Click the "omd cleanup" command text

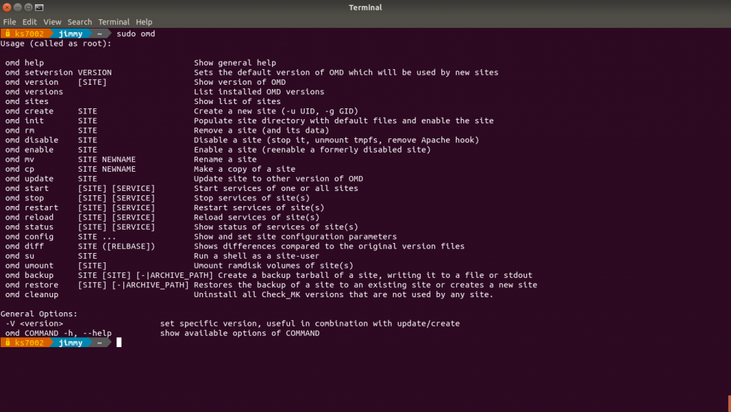coord(31,294)
